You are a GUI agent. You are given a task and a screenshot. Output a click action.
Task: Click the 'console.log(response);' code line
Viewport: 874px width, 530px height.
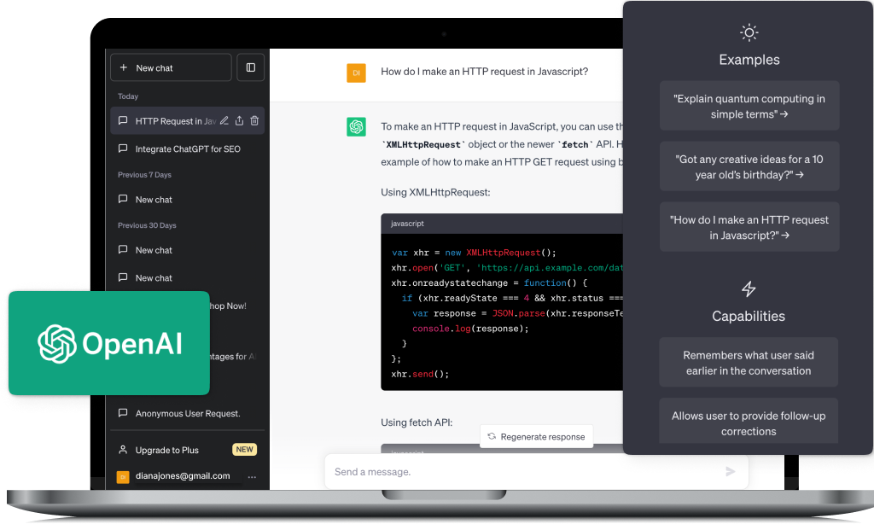tap(470, 329)
